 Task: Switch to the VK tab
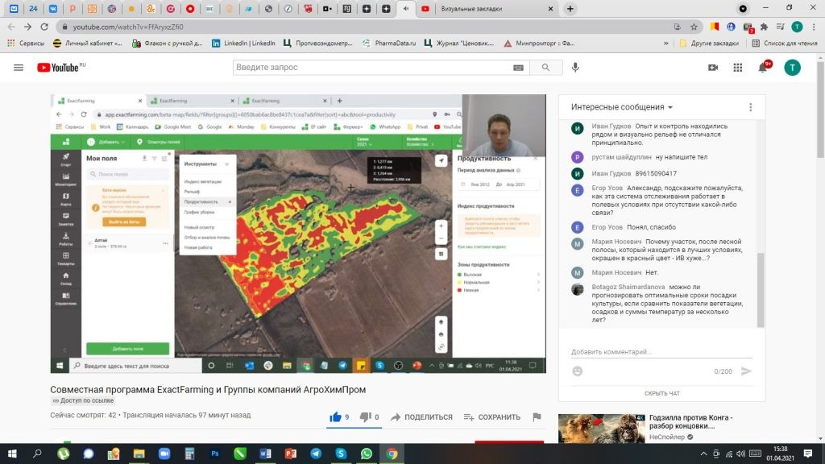52,8
